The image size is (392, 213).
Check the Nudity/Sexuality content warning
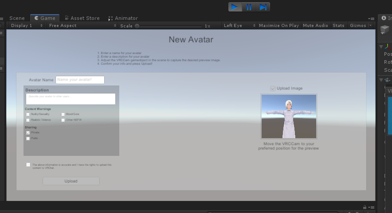[x=28, y=114]
